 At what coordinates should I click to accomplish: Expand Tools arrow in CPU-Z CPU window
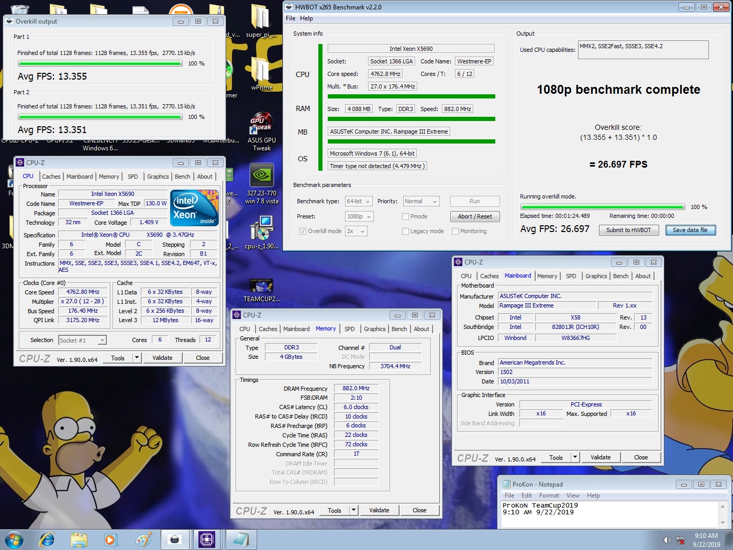pos(137,358)
